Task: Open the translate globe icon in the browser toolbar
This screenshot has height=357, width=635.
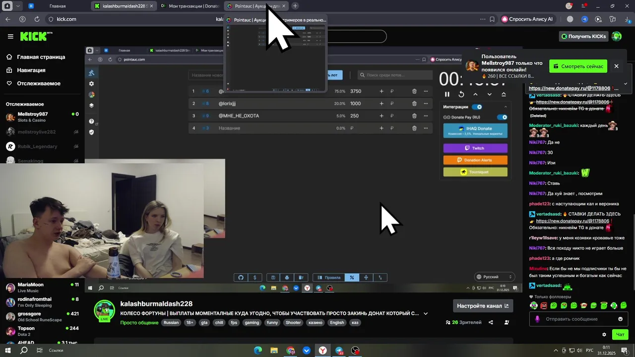Action: [570, 19]
